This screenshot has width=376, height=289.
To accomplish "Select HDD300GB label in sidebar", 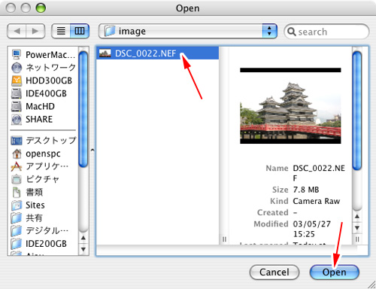I will (49, 81).
